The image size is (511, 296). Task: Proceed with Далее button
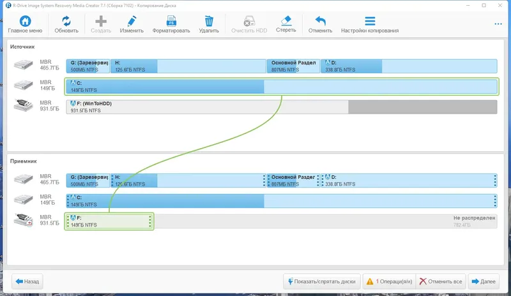pyautogui.click(x=484, y=281)
